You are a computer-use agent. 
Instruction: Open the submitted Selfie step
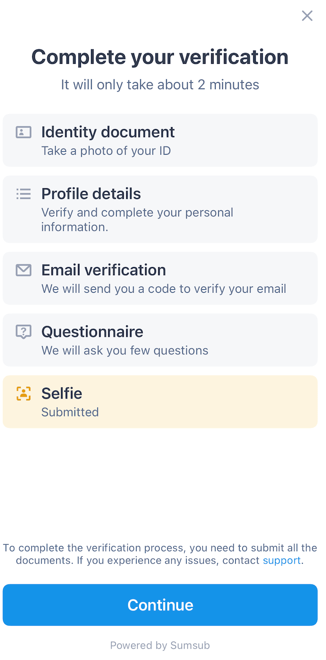(160, 401)
